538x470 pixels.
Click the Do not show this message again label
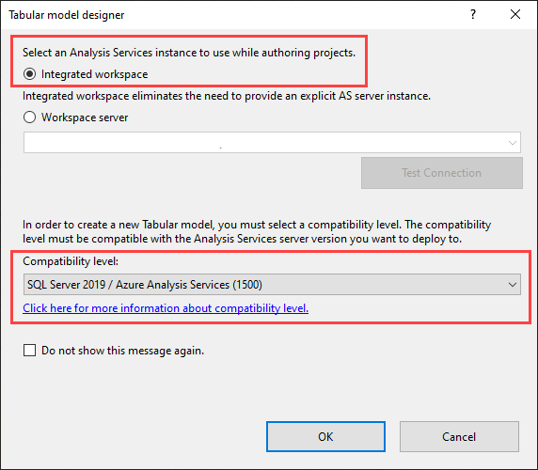click(x=122, y=351)
